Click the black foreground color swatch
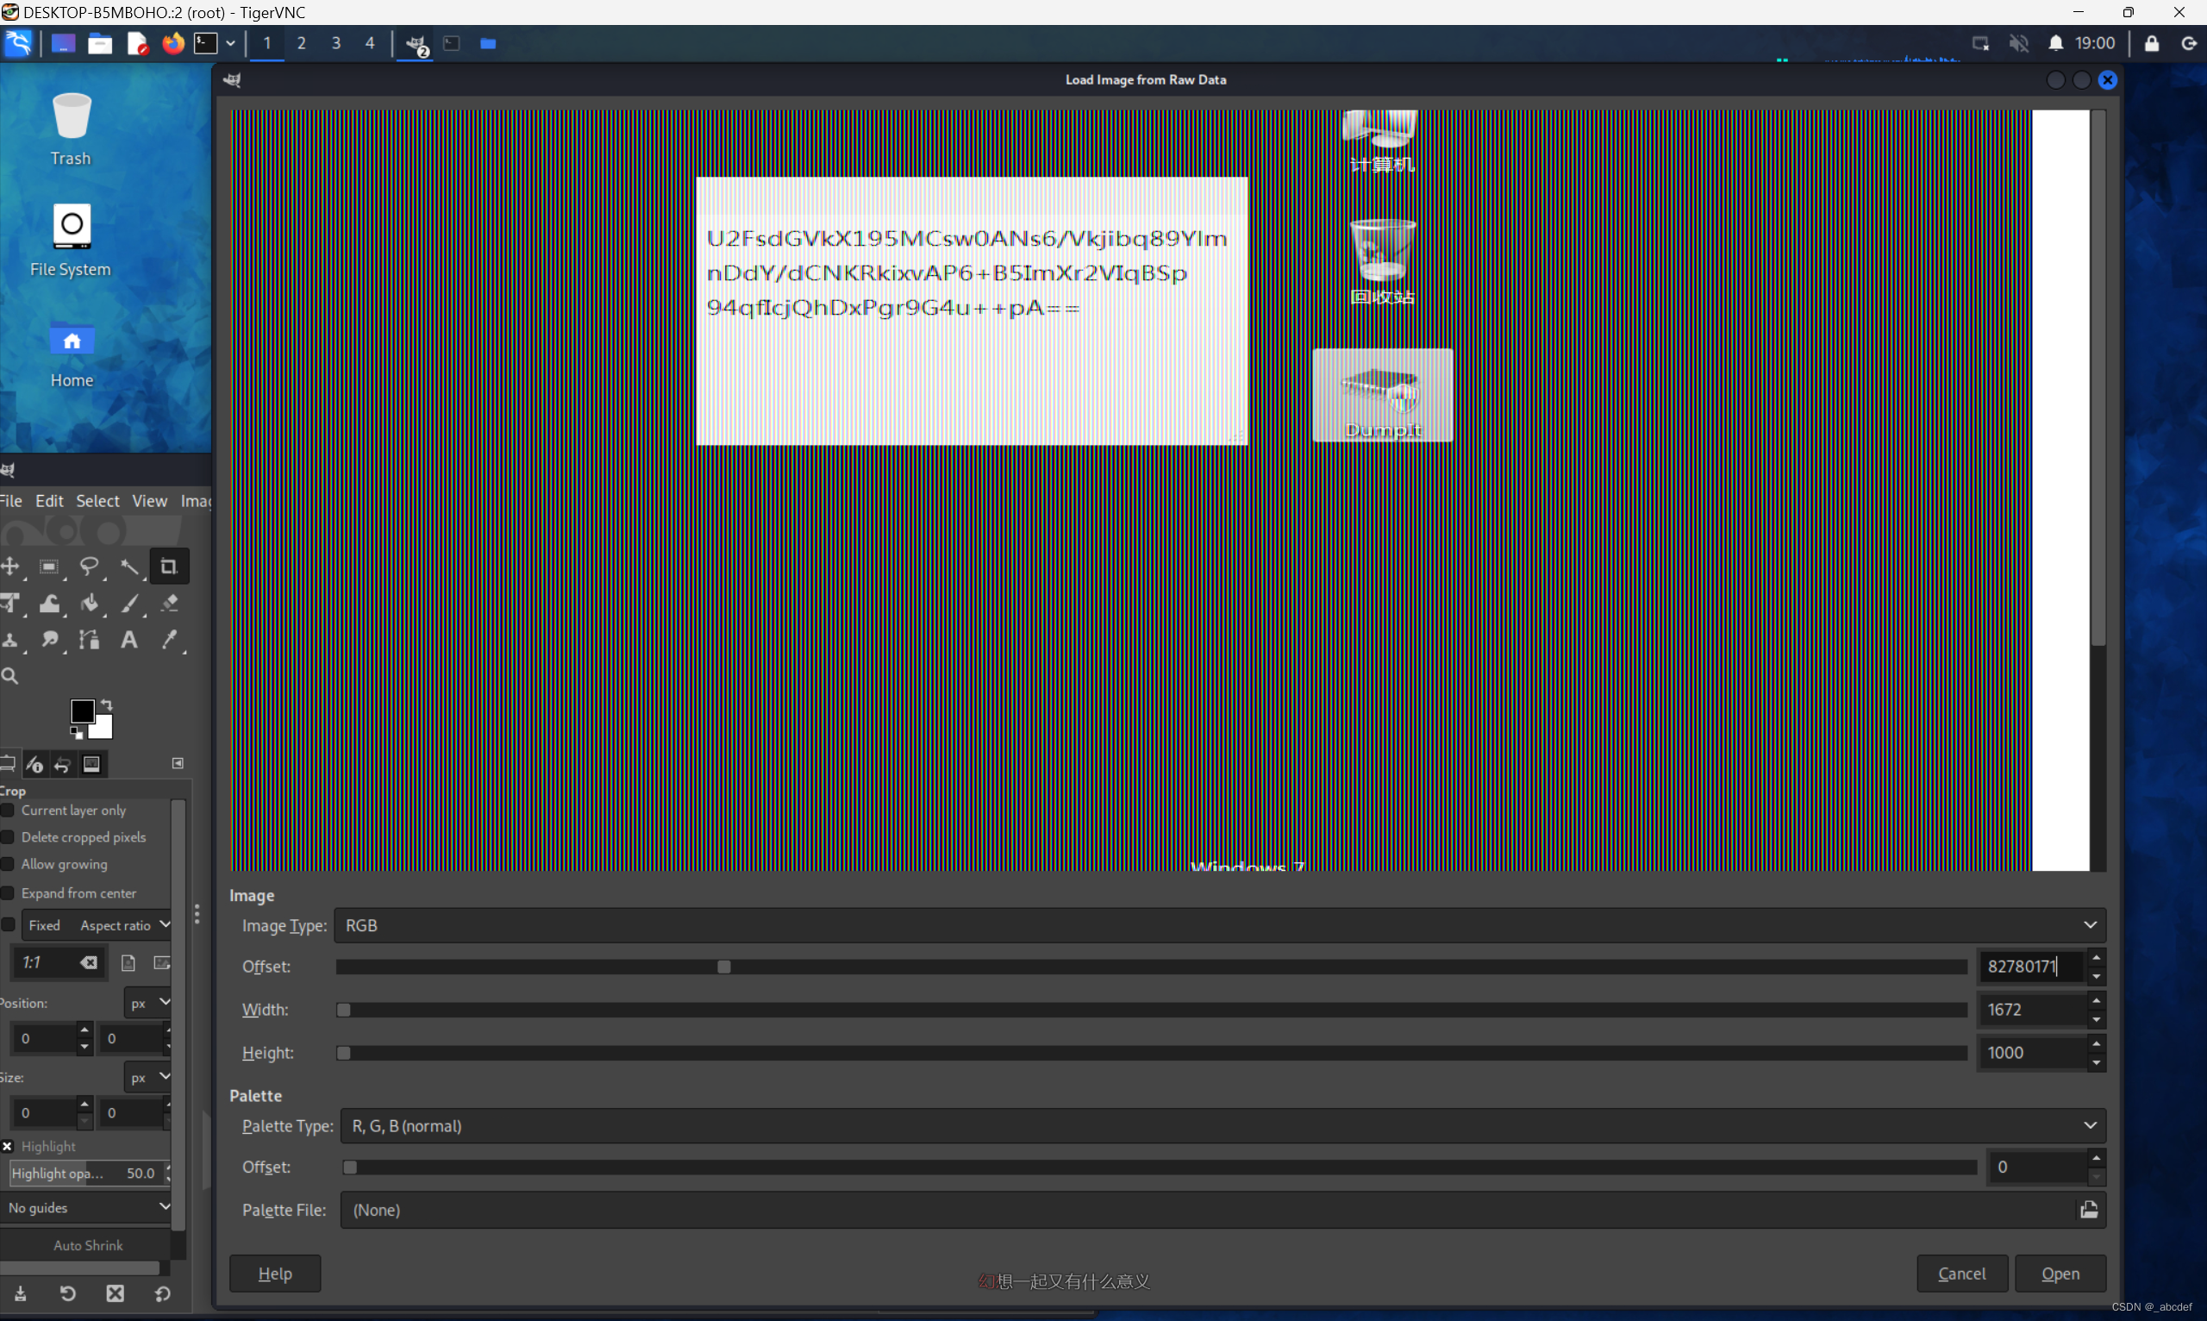Viewport: 2207px width, 1321px height. tap(82, 711)
